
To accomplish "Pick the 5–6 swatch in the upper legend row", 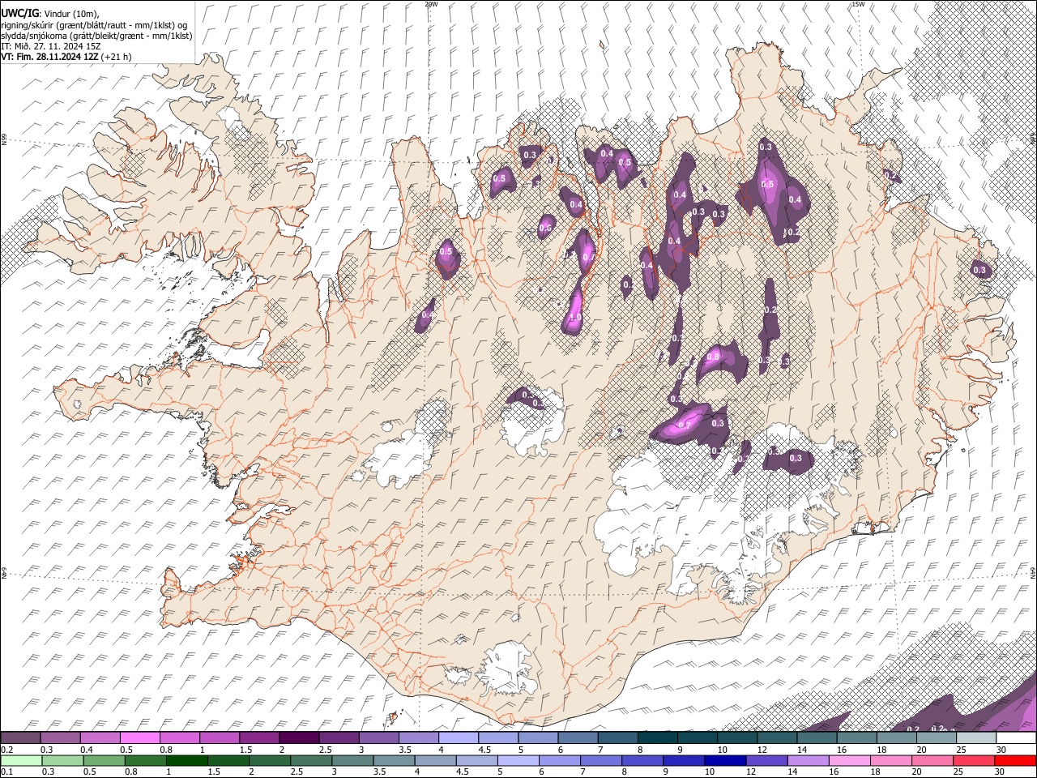I will [537, 737].
